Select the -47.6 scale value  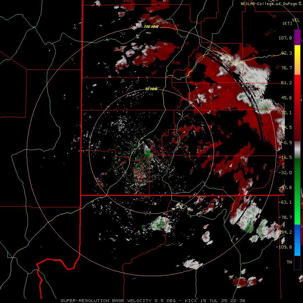(285, 188)
